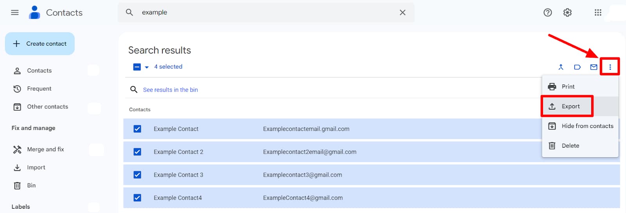Screen dimensions: 626x213
Task: Click the printer icon in menu
Action: pos(552,87)
